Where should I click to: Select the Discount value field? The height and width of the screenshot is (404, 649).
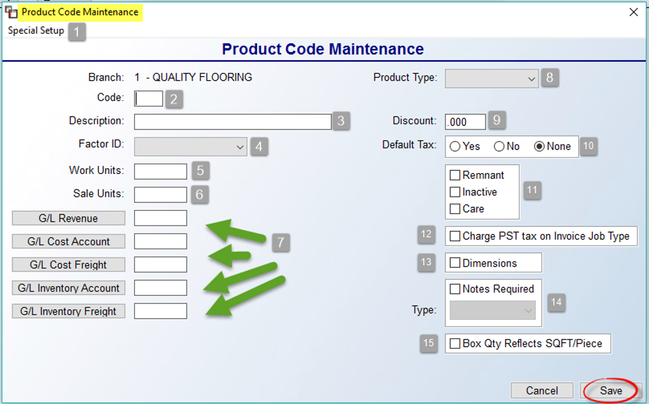click(465, 122)
